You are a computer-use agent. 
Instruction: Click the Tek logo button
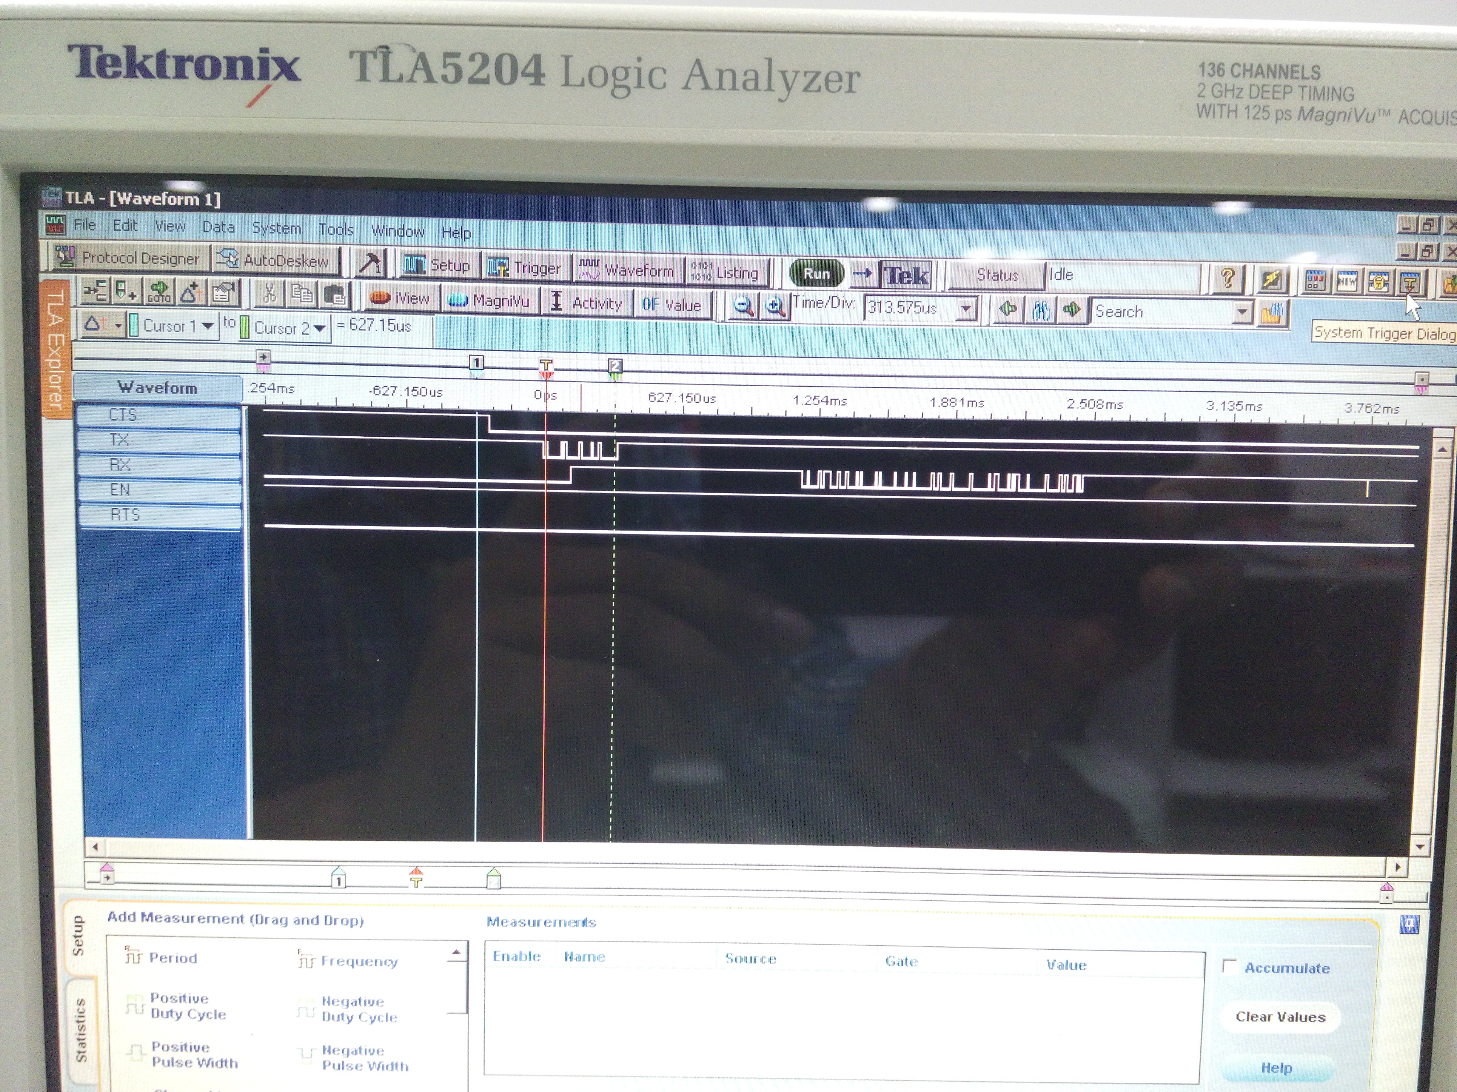point(906,275)
